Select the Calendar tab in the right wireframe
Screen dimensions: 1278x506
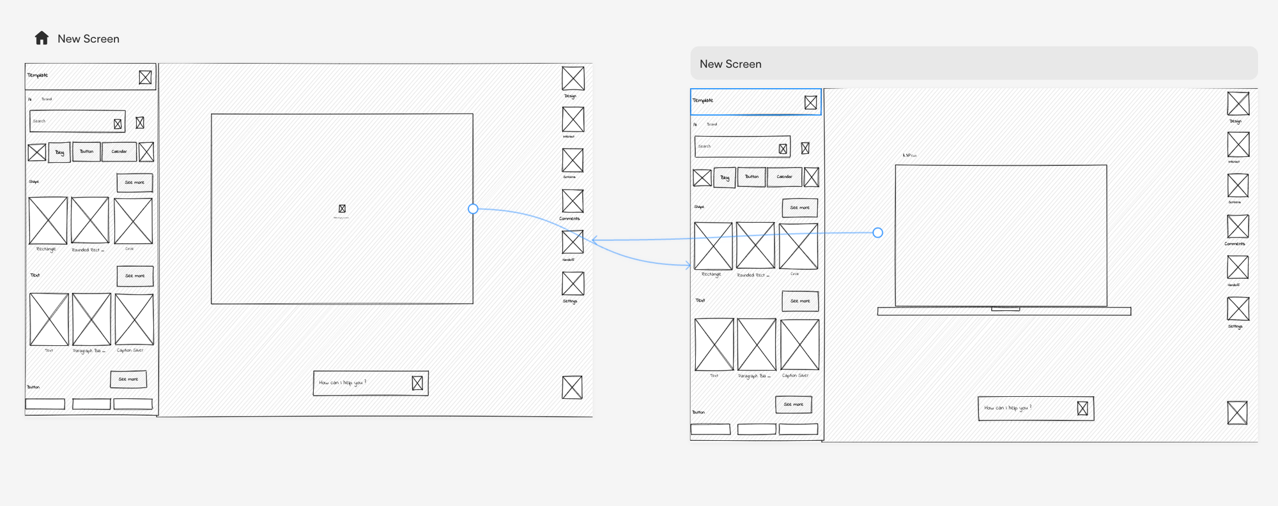pos(784,177)
